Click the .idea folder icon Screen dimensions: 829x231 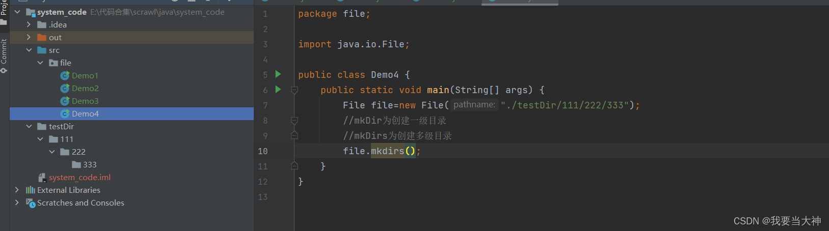(x=42, y=24)
